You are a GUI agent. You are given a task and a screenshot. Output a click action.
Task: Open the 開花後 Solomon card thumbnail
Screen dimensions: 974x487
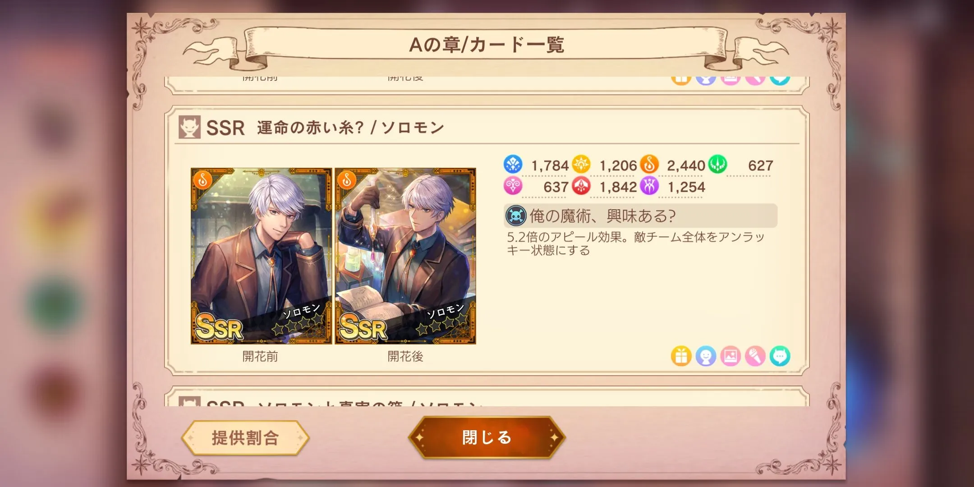pos(405,256)
